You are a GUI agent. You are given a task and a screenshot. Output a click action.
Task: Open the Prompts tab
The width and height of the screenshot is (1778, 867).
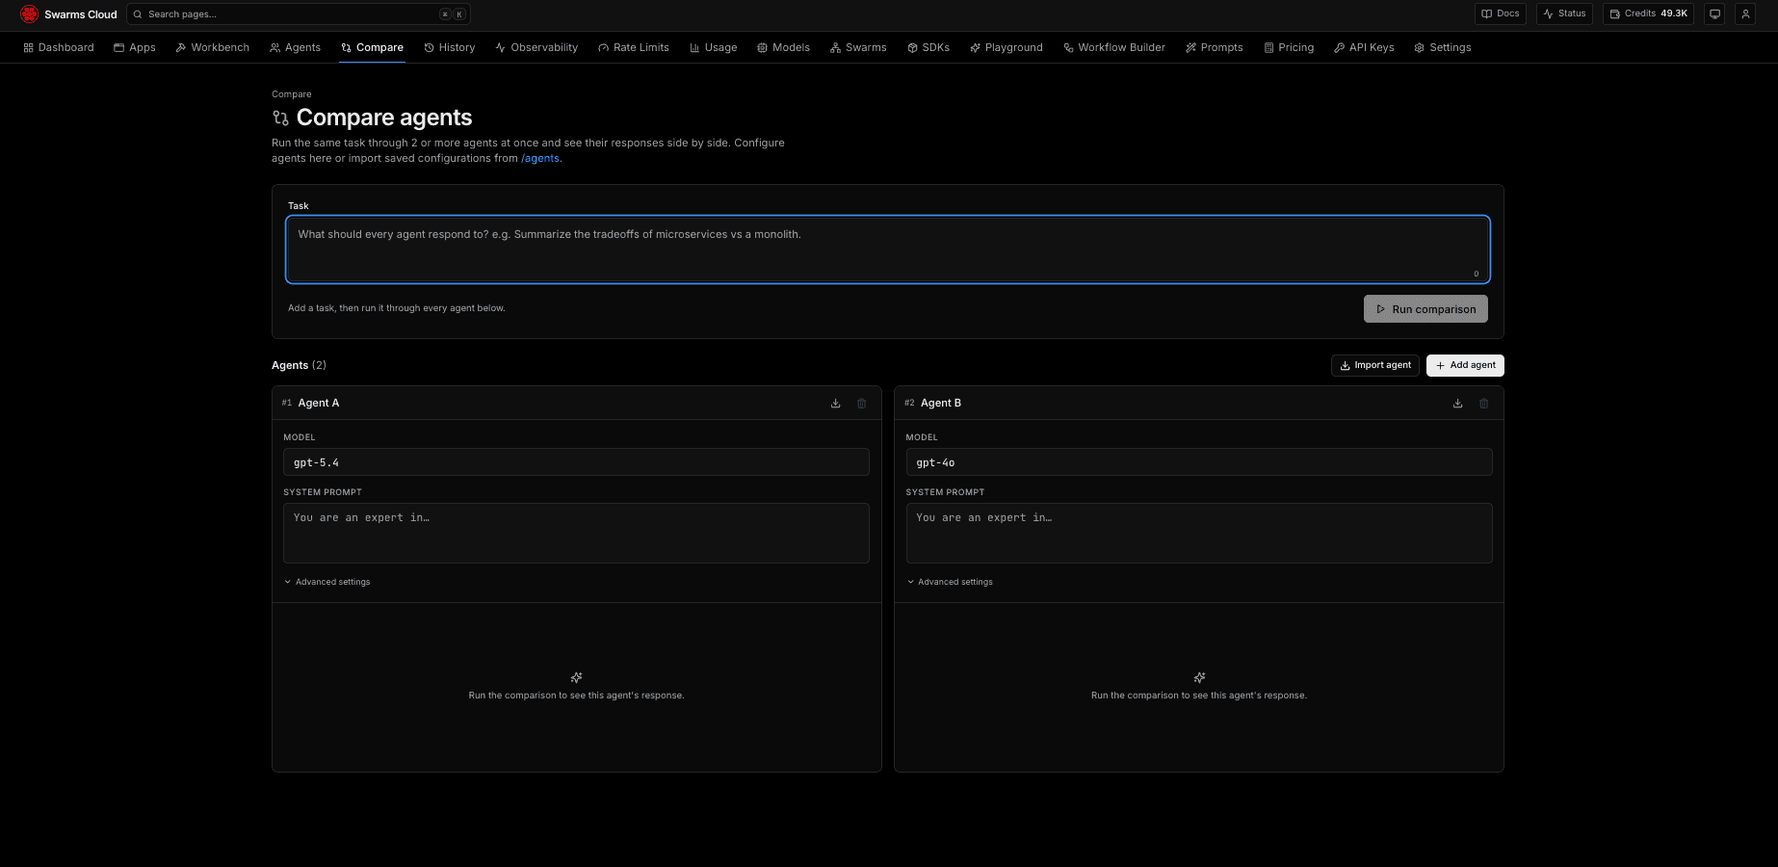[x=1215, y=47]
